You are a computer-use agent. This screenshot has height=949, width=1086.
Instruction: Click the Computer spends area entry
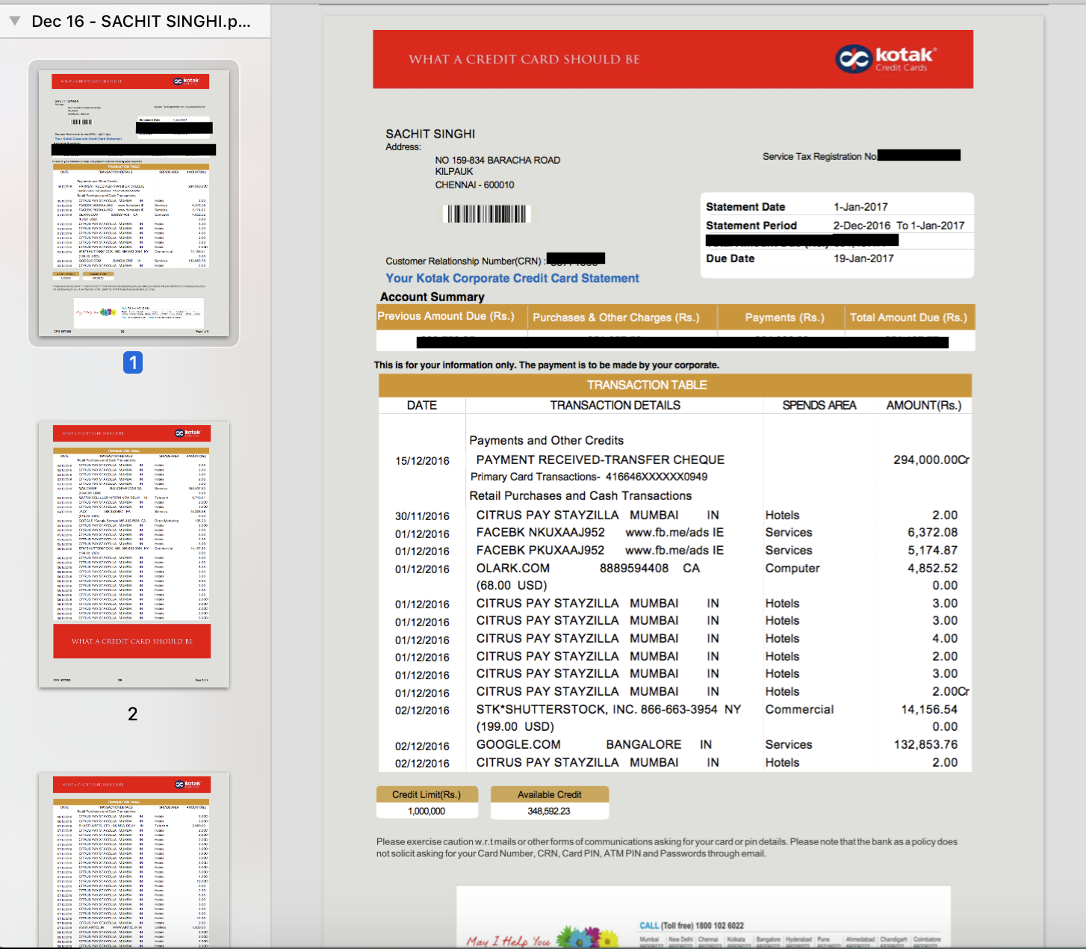792,569
